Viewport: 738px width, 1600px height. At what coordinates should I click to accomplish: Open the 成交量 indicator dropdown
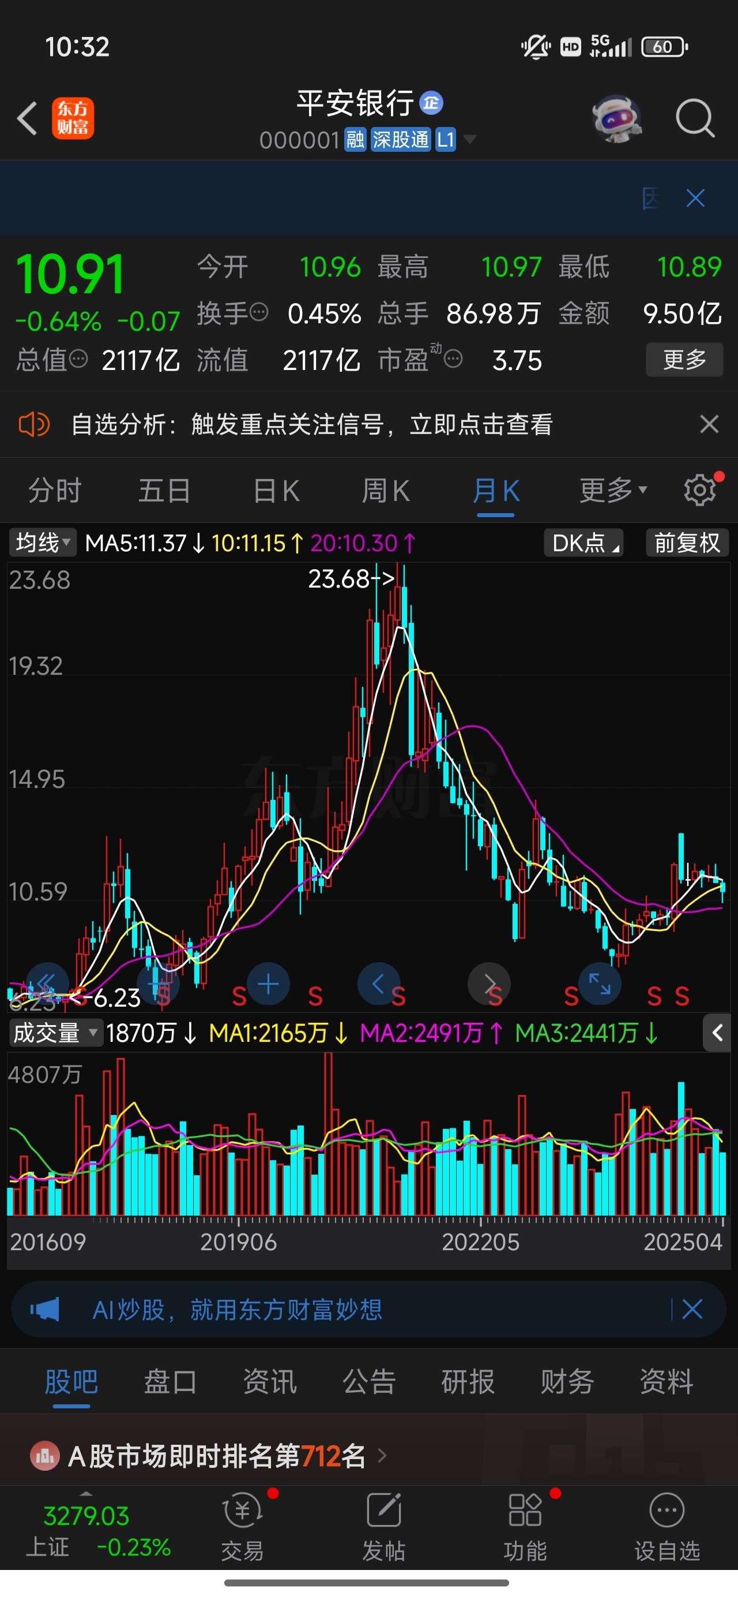pyautogui.click(x=55, y=1033)
